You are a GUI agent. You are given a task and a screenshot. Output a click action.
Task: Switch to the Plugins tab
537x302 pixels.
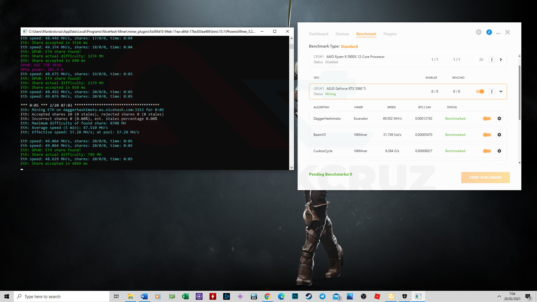point(390,34)
